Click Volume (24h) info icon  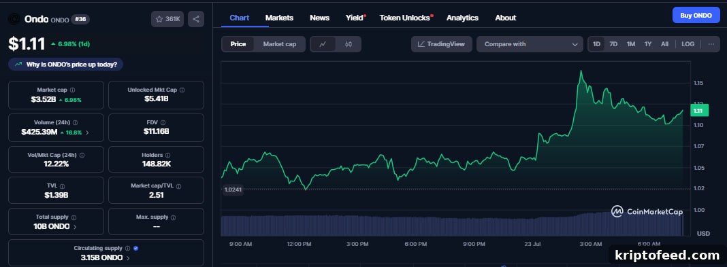75,122
